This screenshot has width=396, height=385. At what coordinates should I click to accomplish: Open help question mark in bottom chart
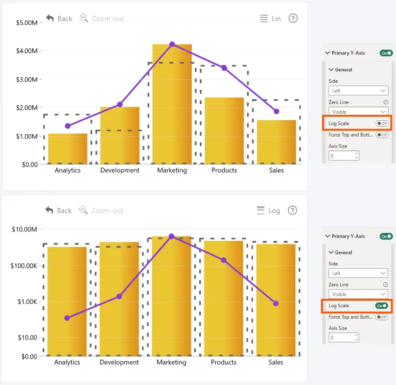[x=292, y=210]
